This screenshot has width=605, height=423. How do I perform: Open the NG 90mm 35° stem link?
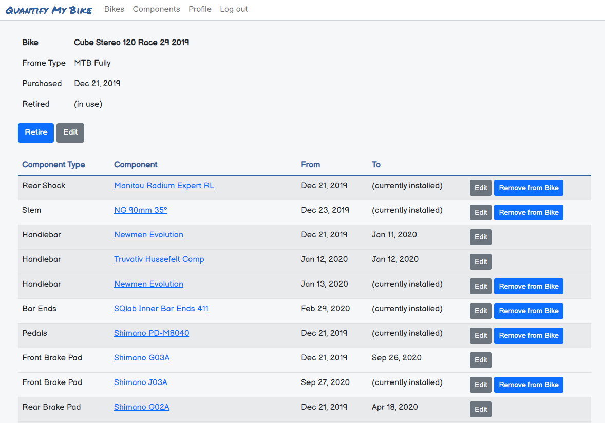tap(140, 210)
